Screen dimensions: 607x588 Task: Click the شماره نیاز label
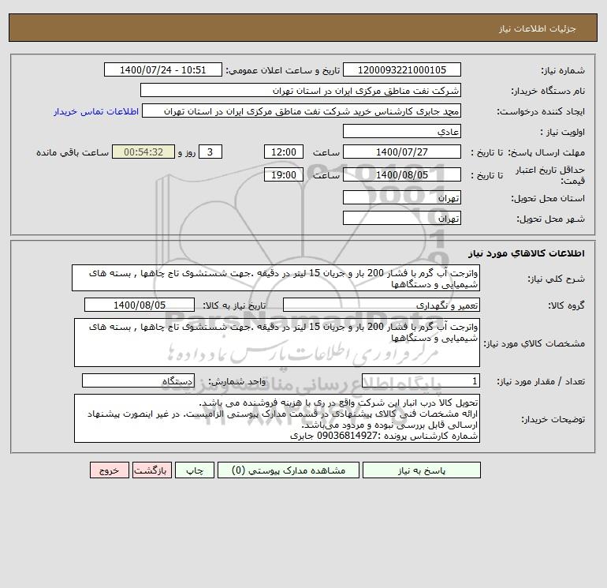[x=563, y=70]
